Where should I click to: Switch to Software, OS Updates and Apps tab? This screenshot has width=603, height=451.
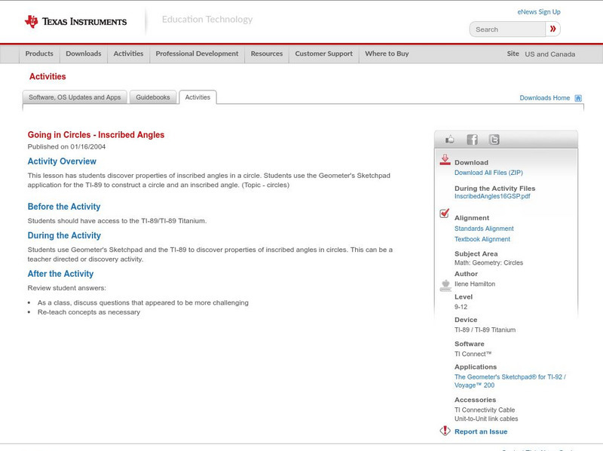(75, 97)
